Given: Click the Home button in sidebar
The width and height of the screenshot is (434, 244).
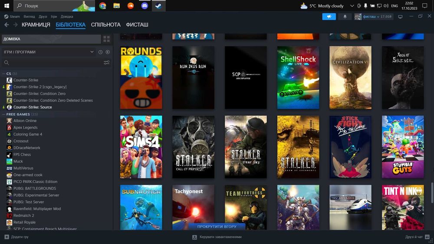Looking at the screenshot, I should click(51, 39).
